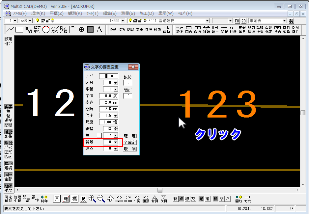
Task: Undo the last action with UNDO
Action: point(119,199)
